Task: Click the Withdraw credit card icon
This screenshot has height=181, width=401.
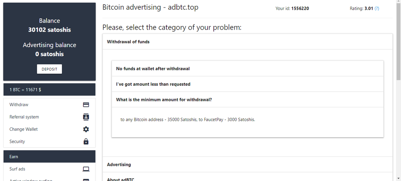Action: (86, 105)
